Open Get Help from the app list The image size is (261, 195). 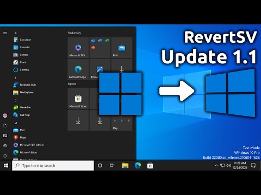[22, 115]
